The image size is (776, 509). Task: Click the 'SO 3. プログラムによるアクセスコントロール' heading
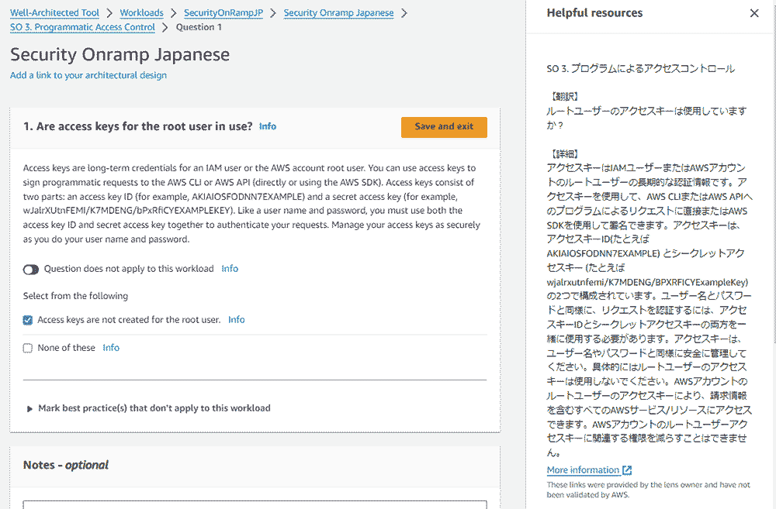641,69
